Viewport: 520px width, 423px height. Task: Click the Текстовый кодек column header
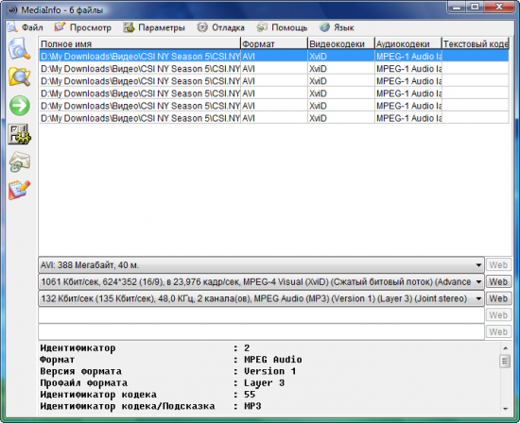point(476,43)
